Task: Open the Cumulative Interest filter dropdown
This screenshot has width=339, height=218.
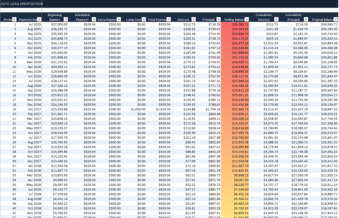Action: (276, 19)
